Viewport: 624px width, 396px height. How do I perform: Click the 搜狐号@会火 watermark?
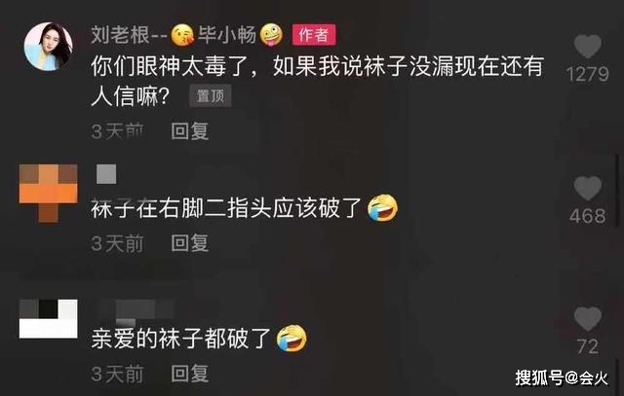562,378
